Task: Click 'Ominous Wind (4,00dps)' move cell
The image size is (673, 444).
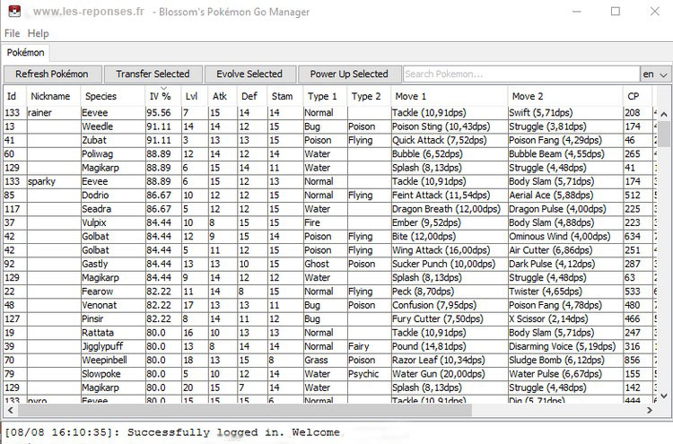Action: 565,237
